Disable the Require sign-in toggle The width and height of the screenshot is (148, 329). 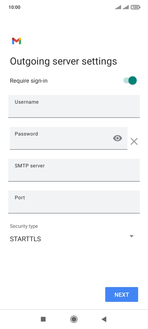(x=129, y=80)
